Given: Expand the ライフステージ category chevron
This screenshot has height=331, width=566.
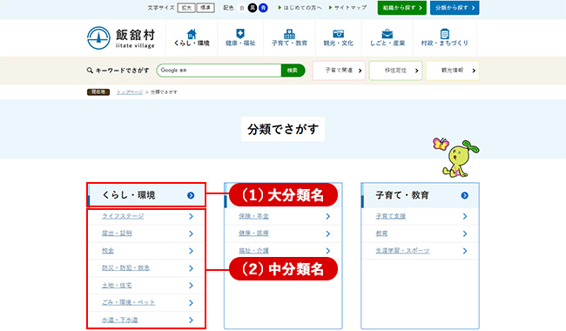Looking at the screenshot, I should coord(191,216).
